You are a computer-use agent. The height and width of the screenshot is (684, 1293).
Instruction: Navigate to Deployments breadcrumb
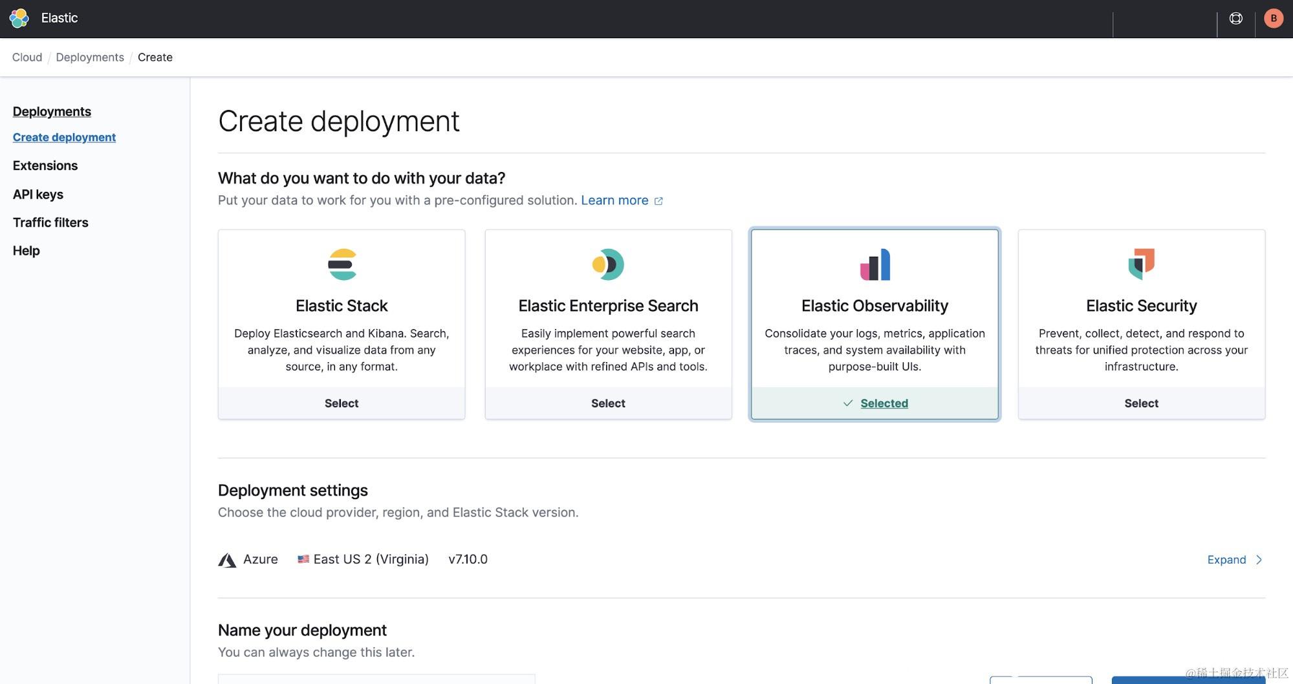pos(90,57)
